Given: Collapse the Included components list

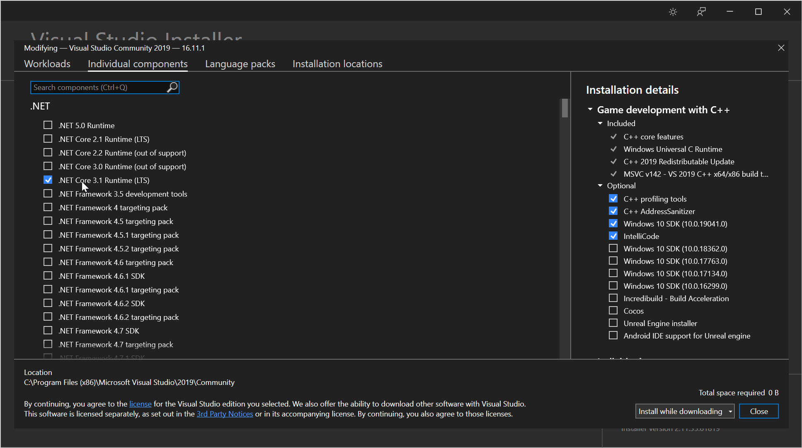Looking at the screenshot, I should 600,123.
